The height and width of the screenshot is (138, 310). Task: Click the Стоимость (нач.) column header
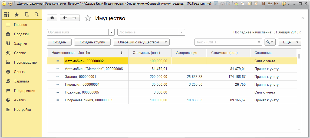tap(150, 53)
